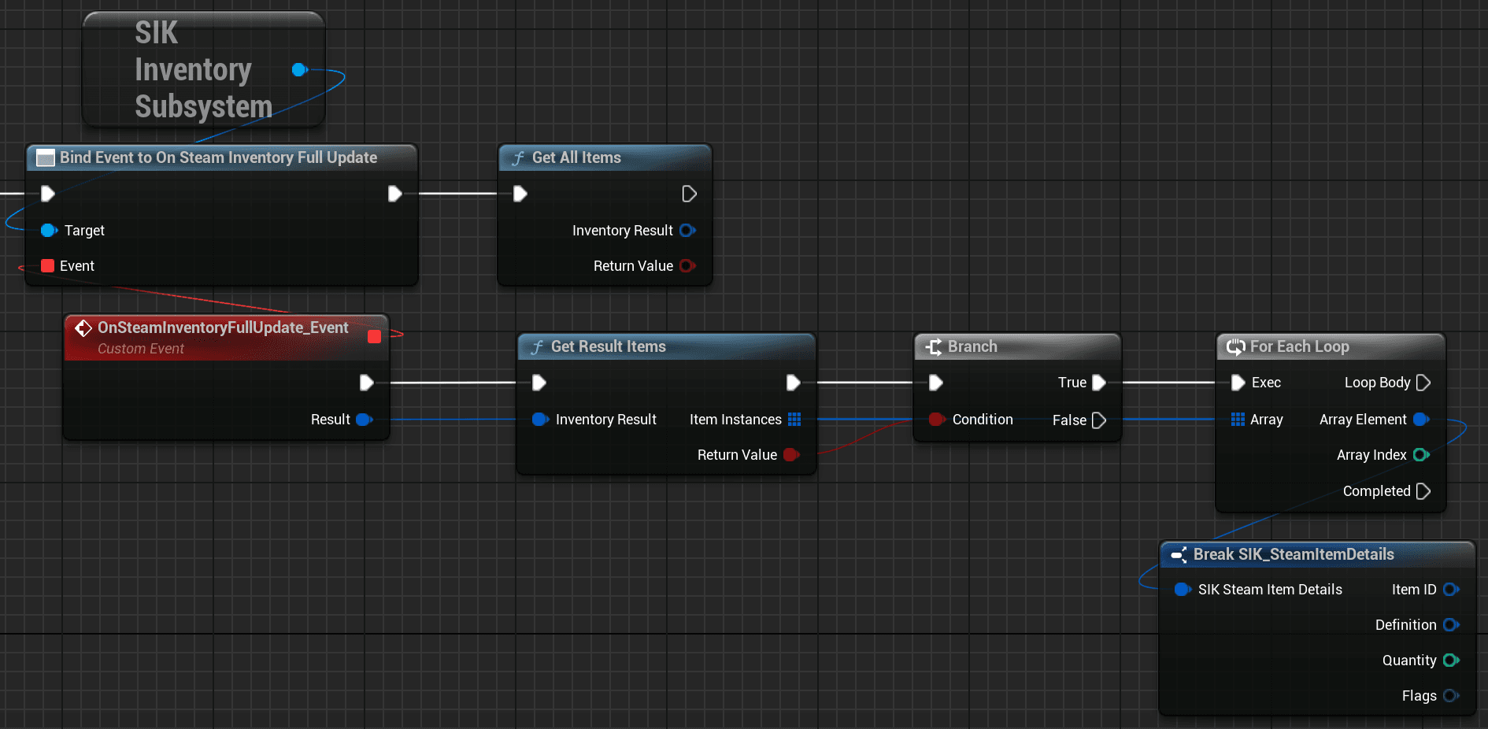Click the Item Instances array pin
The height and width of the screenshot is (729, 1488).
(x=794, y=420)
